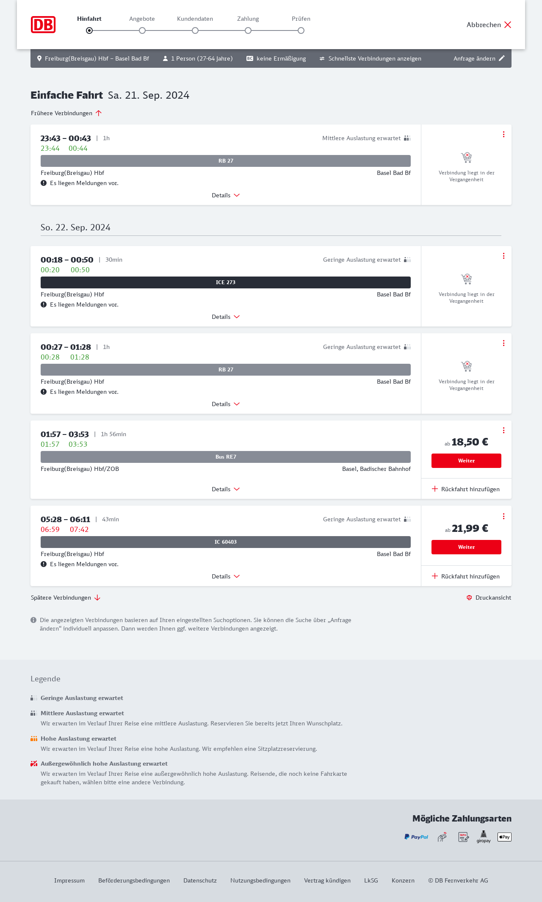Image resolution: width=542 pixels, height=902 pixels.
Task: Open three-dot menu for IC 60403 connection
Action: (503, 516)
